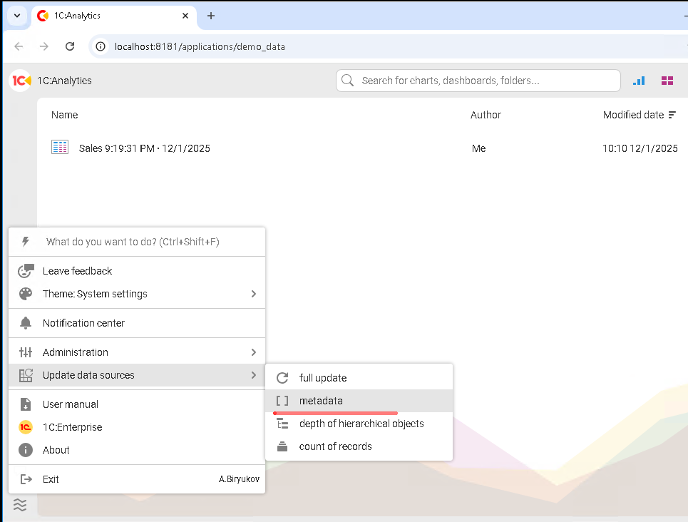Click the magenta dashboard grid icon
The height and width of the screenshot is (522, 688).
[667, 81]
